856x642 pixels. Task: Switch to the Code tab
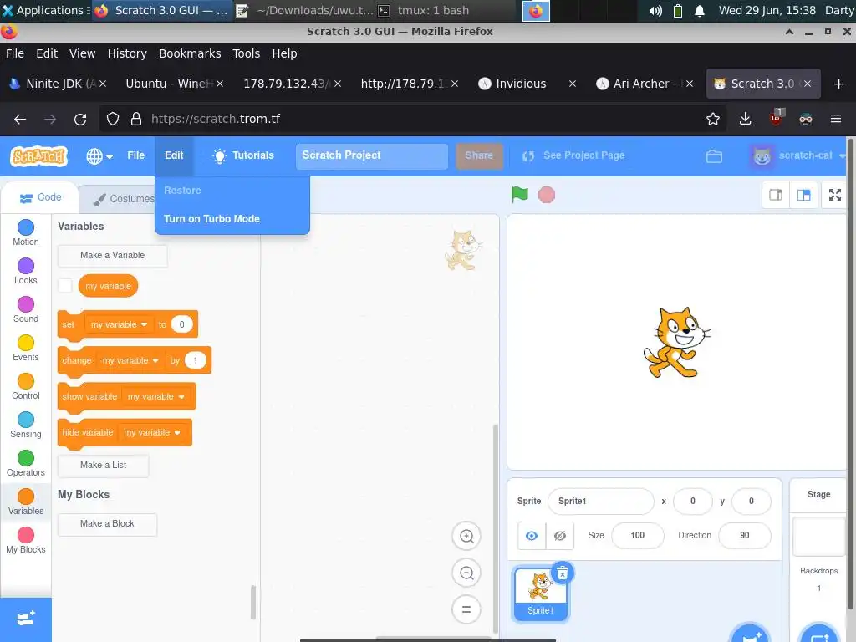pos(40,197)
